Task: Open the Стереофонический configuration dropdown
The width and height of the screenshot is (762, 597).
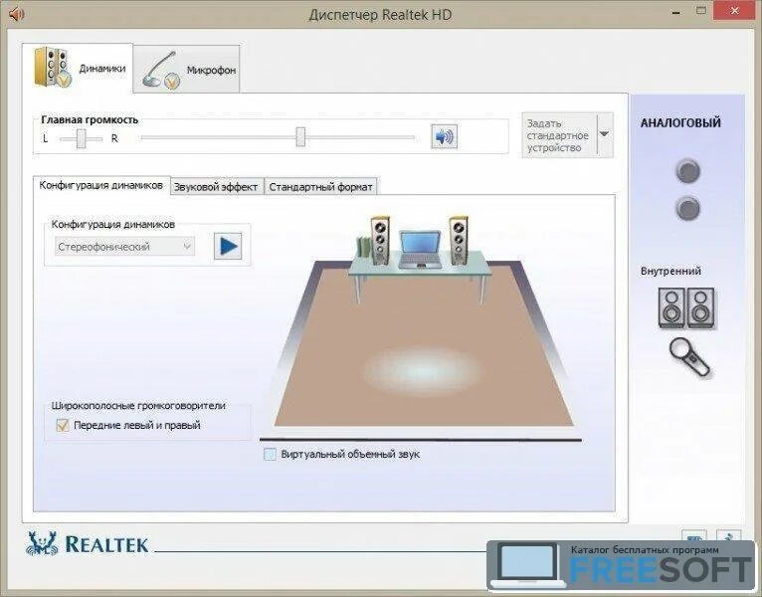Action: coord(124,247)
